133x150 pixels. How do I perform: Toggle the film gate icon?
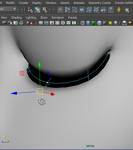pos(46,23)
